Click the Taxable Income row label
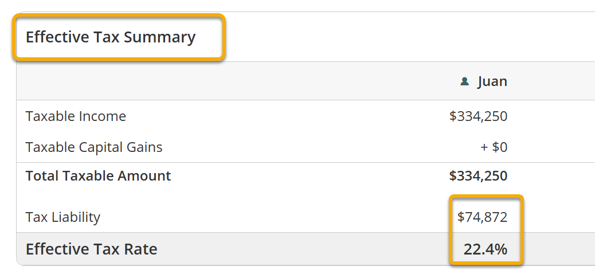Viewport: 595px width, 274px height. coord(76,116)
